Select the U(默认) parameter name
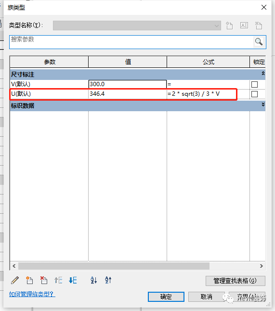 pyautogui.click(x=21, y=94)
